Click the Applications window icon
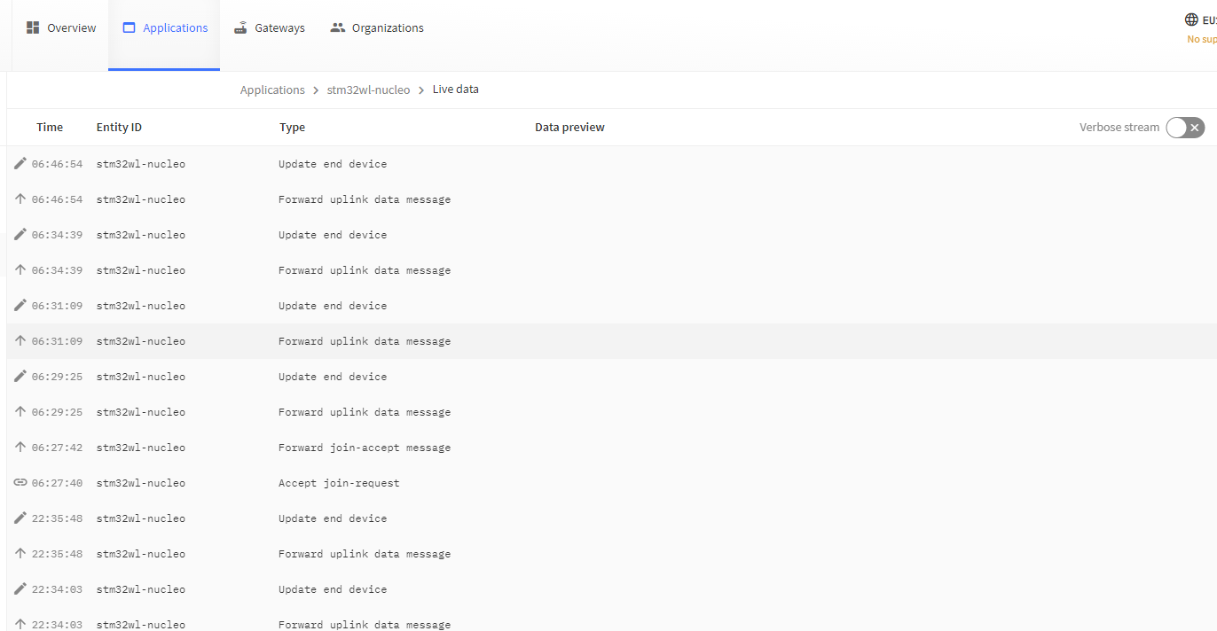 [x=130, y=27]
